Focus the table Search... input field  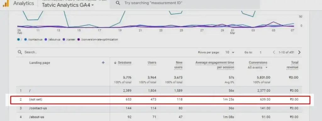coord(31,52)
